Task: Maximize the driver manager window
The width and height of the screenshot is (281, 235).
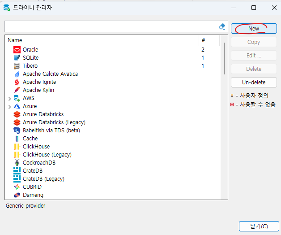Action: point(254,8)
